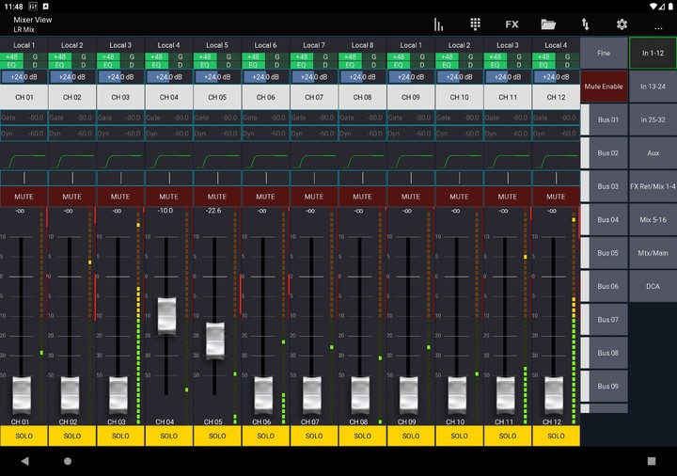Open the dotted grid routing icon
The height and width of the screenshot is (476, 677).
[x=475, y=24]
